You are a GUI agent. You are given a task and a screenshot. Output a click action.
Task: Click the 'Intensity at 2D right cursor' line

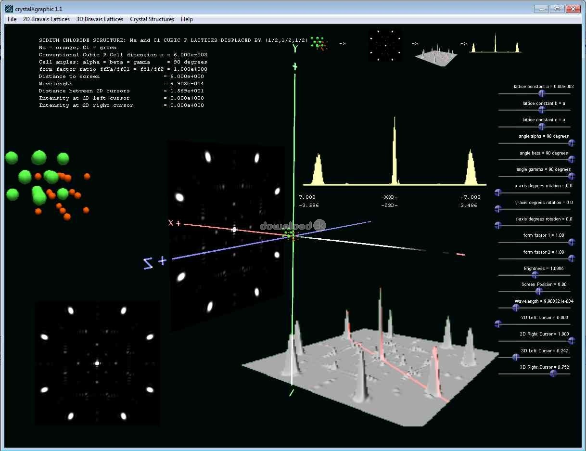[x=121, y=105]
